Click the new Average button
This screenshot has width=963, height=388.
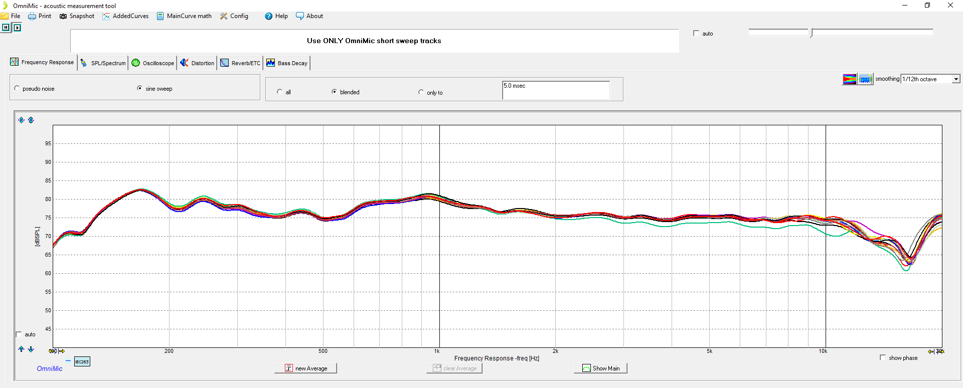pos(305,368)
